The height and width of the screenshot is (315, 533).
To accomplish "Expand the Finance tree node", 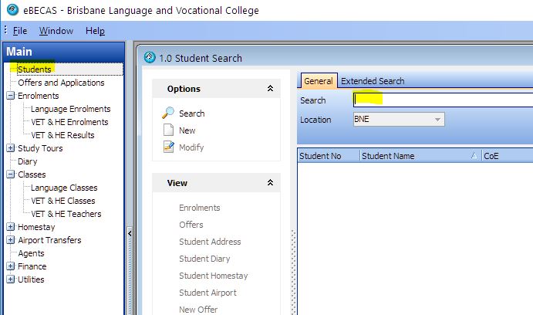I will point(10,266).
